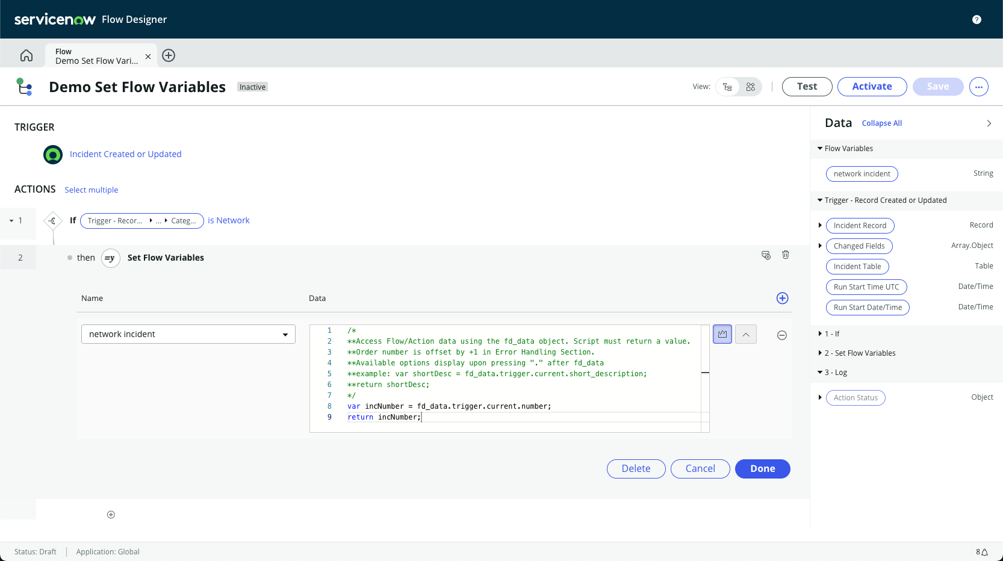Click the script editor vertical scrollbar
Viewport: 1003px width, 561px height.
click(705, 379)
